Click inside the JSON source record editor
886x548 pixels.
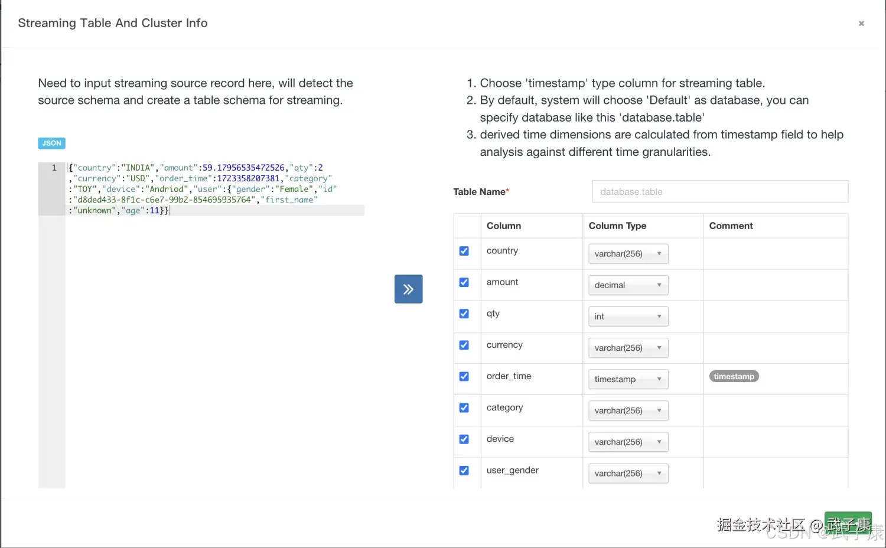(214, 325)
